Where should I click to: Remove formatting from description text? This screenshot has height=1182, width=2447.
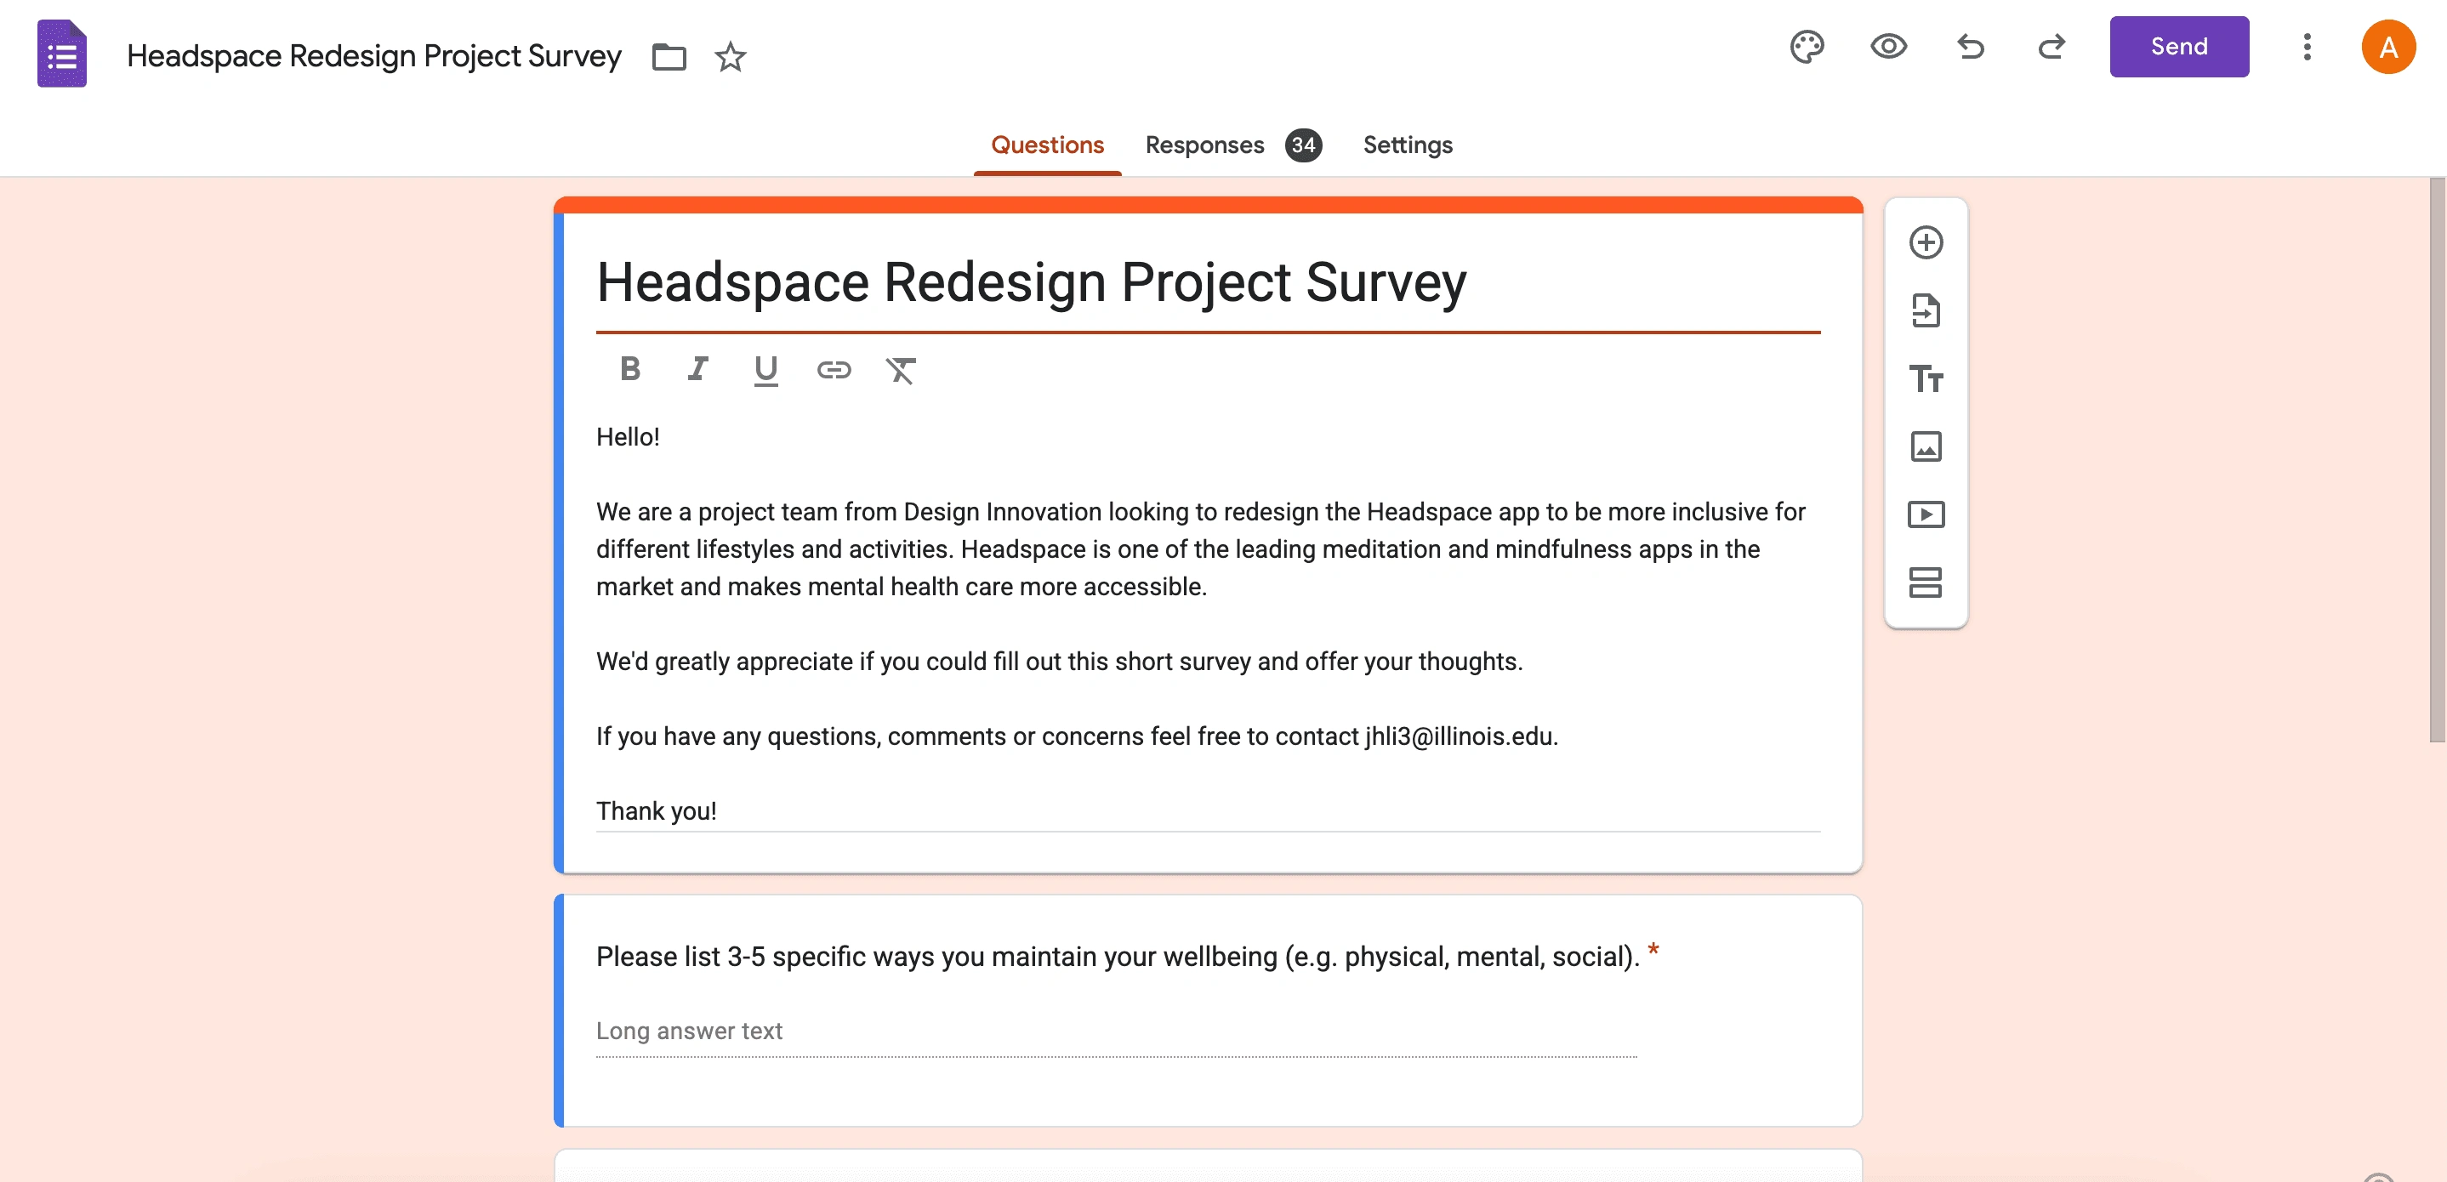pos(901,369)
